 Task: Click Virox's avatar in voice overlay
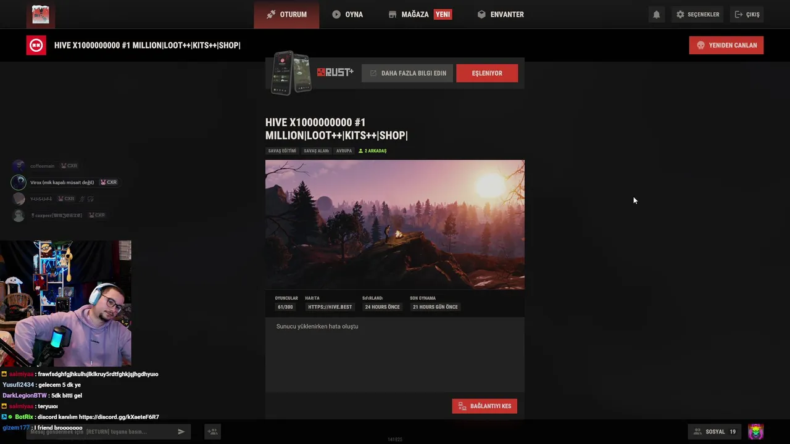click(x=19, y=182)
